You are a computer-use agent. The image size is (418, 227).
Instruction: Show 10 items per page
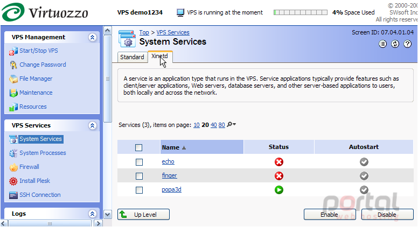(x=197, y=125)
